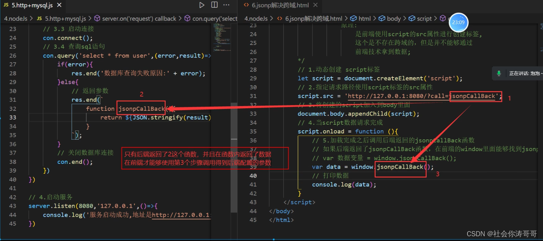The image size is (543, 241).
Task: Click the con.query('select * from user' line
Action: tap(127, 56)
